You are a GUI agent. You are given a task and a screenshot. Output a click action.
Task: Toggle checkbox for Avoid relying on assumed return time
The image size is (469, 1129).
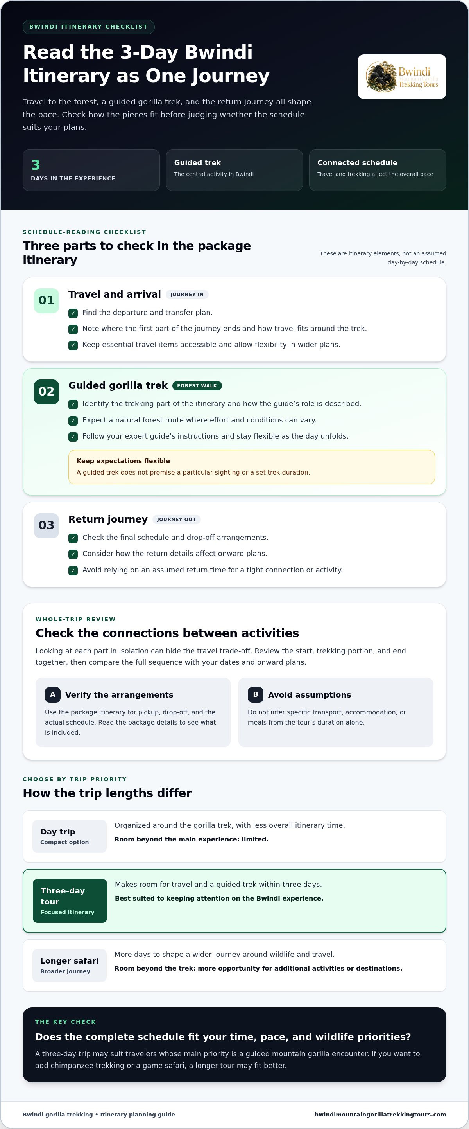73,571
